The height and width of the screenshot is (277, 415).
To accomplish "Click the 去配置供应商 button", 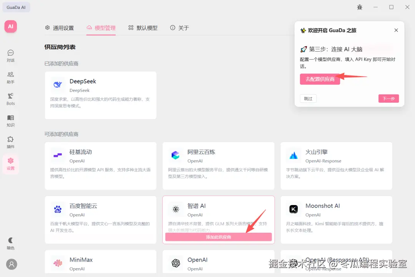I will point(320,79).
